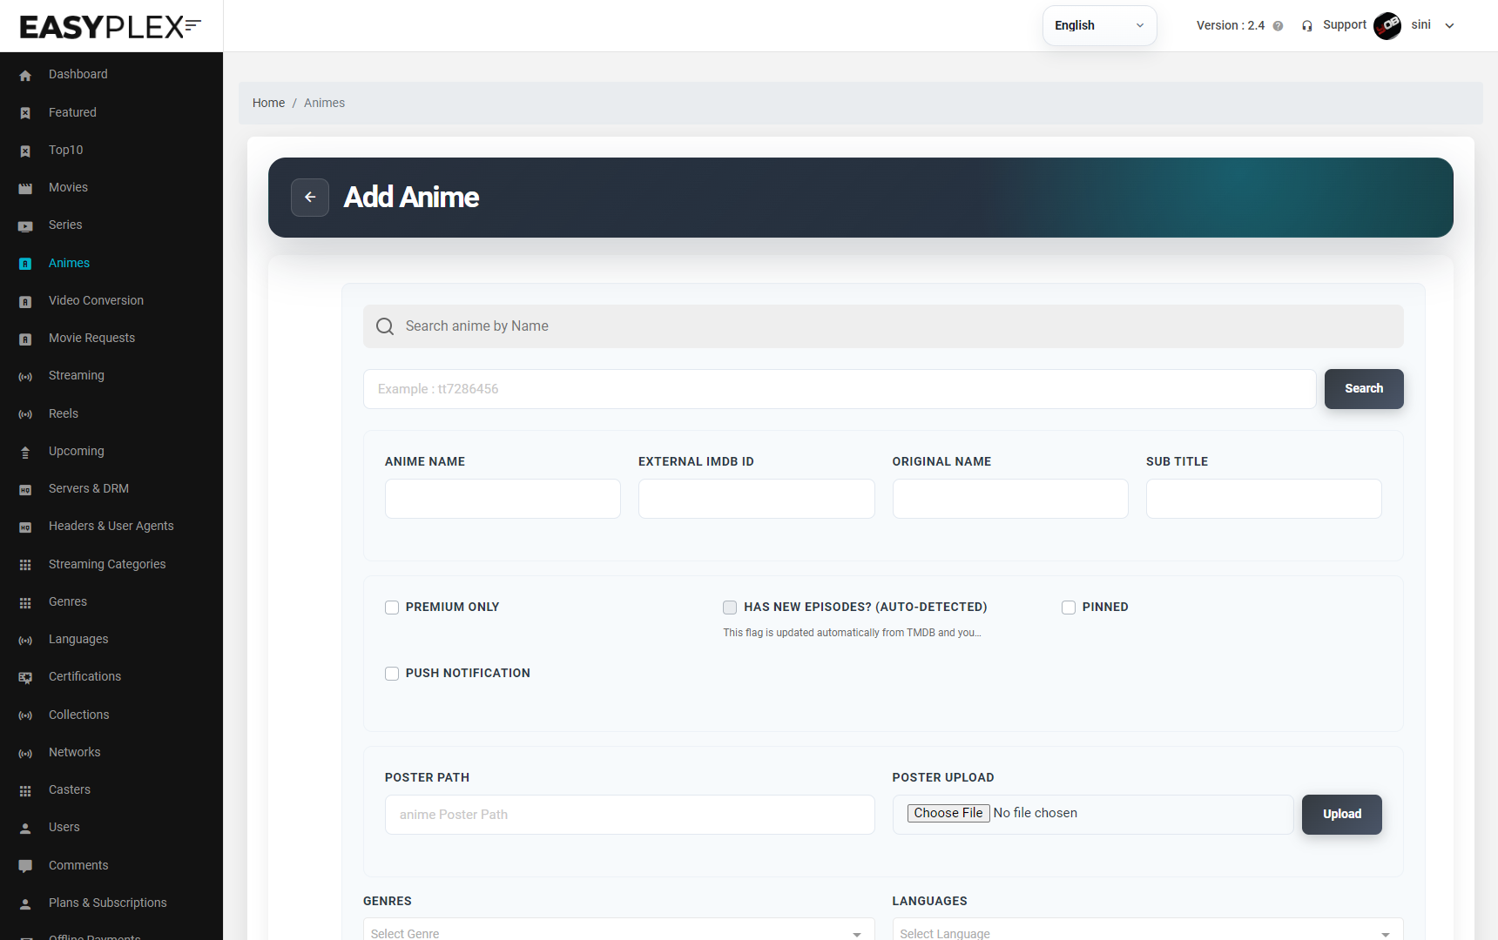Click the Reels broadcast icon

coord(25,414)
